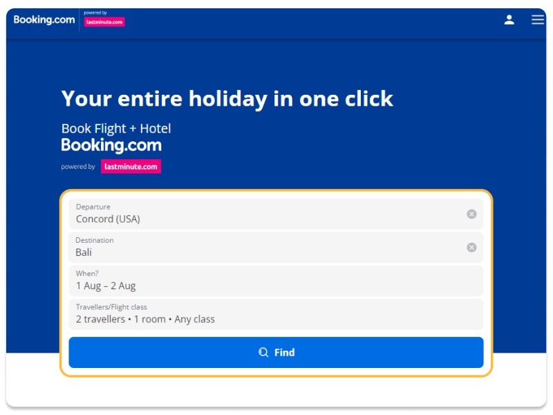Clear the Departure field with its X icon

pos(471,214)
